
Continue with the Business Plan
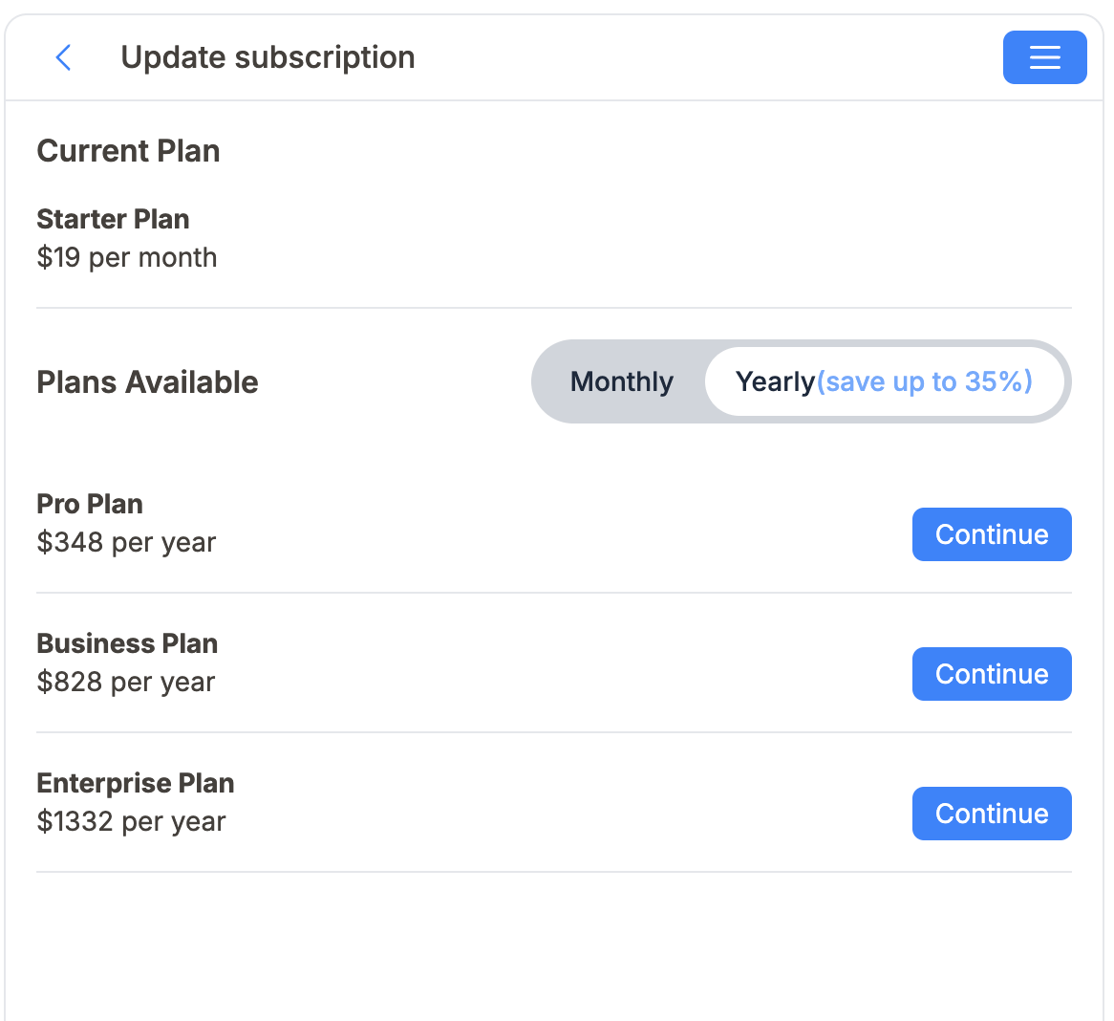point(991,674)
